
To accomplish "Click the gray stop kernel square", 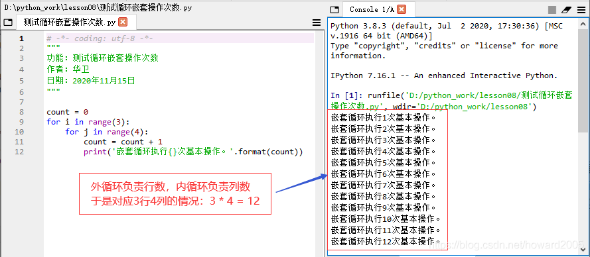I will [552, 10].
